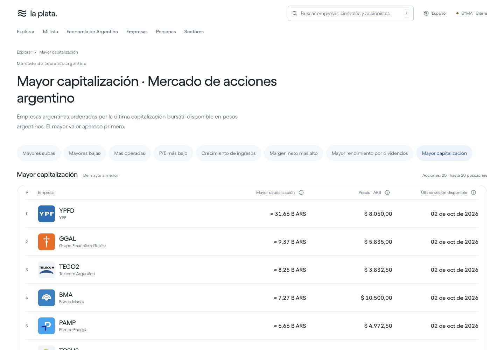Open the YPFD ticker link
Screen dimensions: 504x350
pyautogui.click(x=66, y=211)
